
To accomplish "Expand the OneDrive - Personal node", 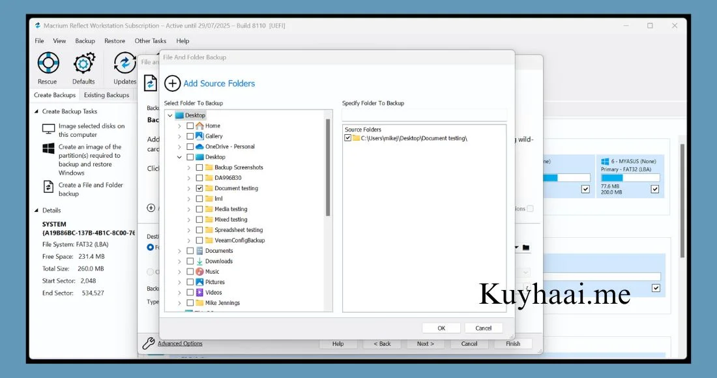I will (179, 147).
